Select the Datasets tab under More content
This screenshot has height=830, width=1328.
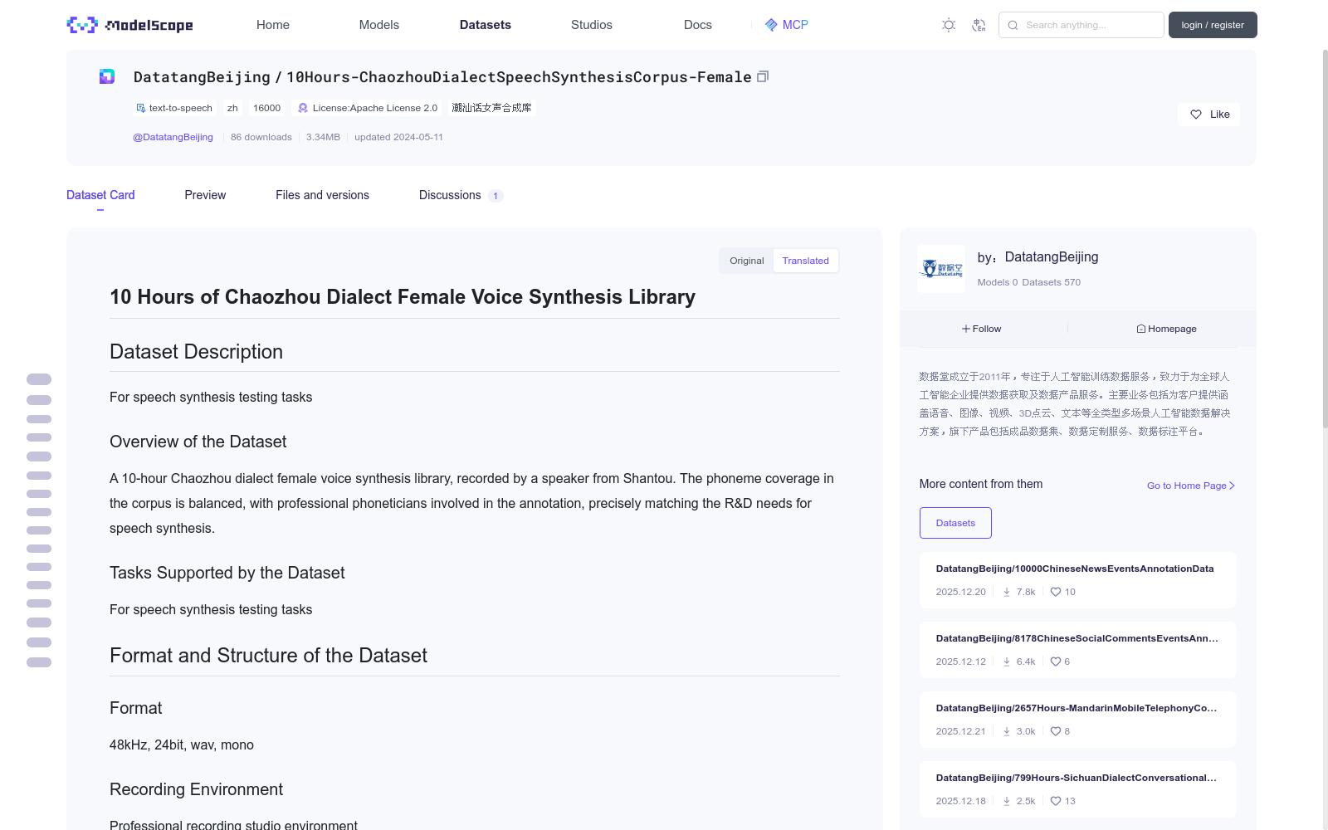pyautogui.click(x=955, y=523)
